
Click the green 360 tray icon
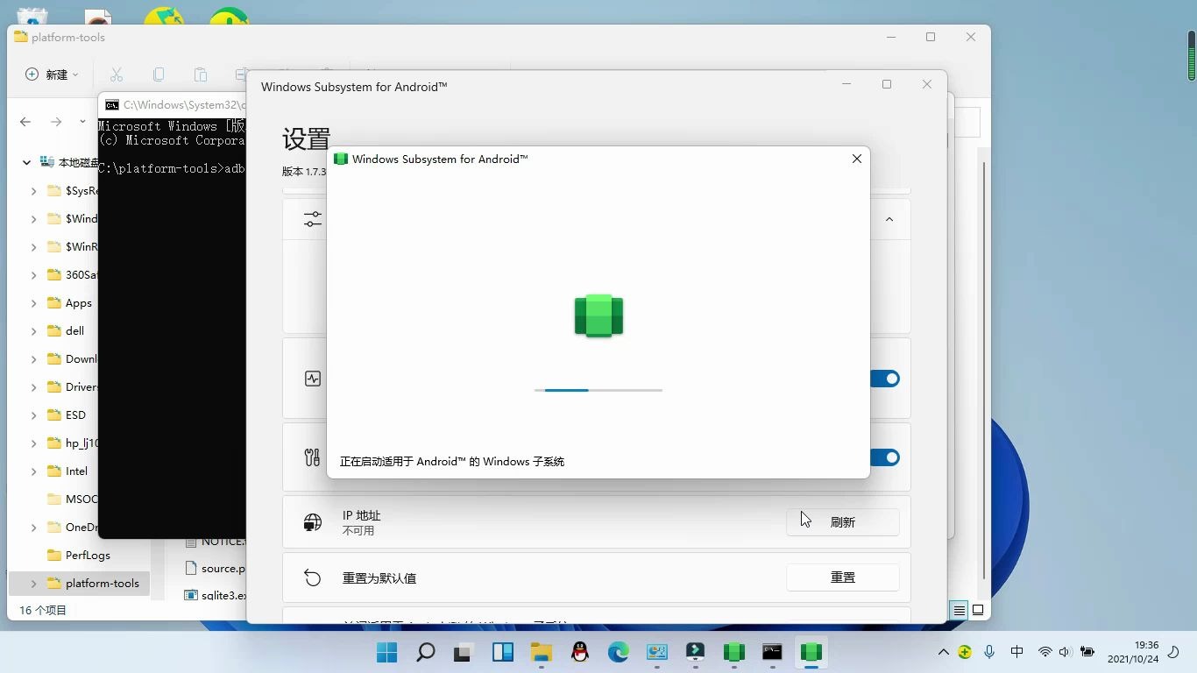[x=965, y=652]
